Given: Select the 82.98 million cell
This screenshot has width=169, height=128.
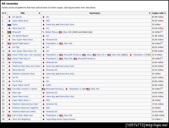Looking at the screenshot, I should [159, 17].
